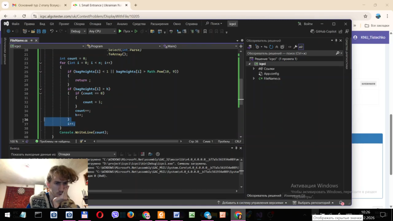Click the Пуск start debugging button
Screen dimensions: 393x221
(x=124, y=31)
